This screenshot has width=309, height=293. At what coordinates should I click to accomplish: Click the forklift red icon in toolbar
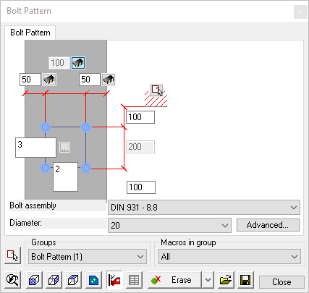click(x=114, y=280)
